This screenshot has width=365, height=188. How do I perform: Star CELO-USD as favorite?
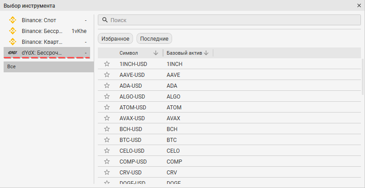coord(107,151)
